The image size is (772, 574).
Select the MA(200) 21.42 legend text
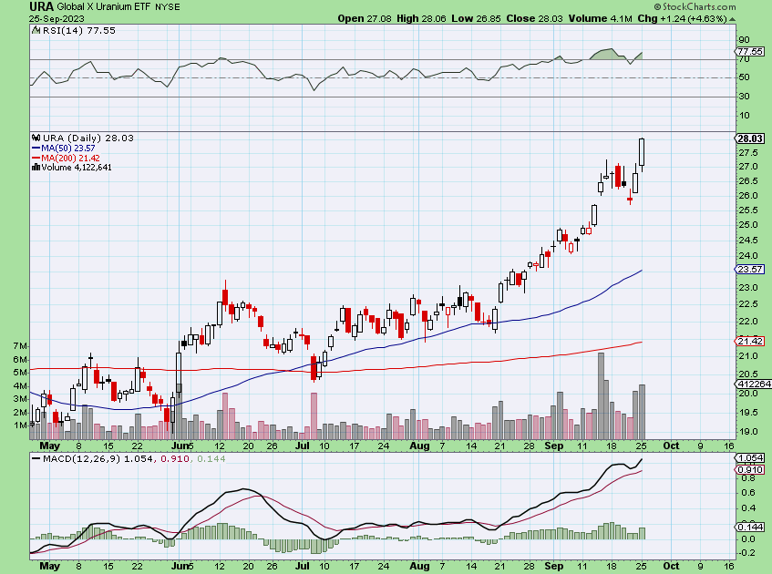click(x=70, y=158)
